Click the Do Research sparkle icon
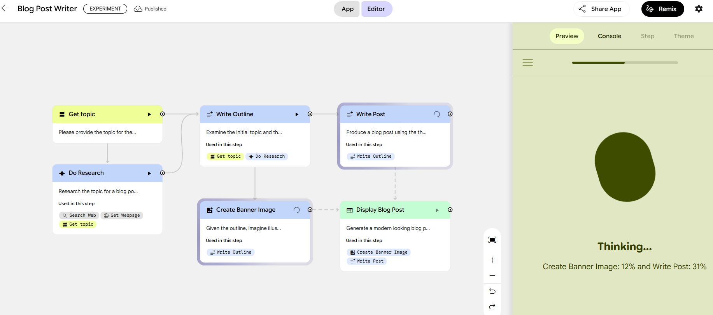This screenshot has width=713, height=315. coord(62,173)
